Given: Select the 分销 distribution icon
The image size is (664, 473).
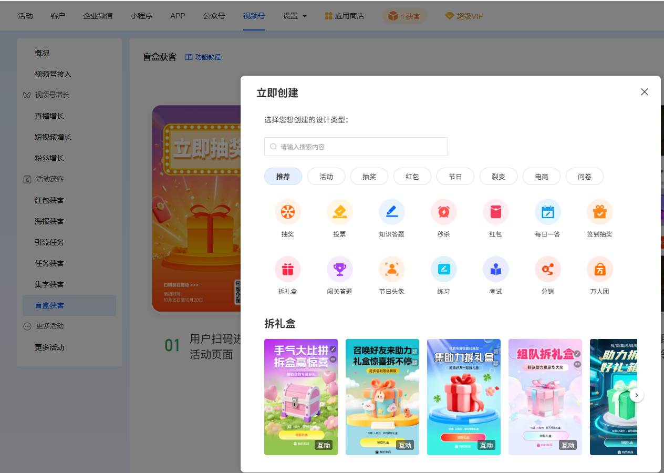Looking at the screenshot, I should [547, 270].
